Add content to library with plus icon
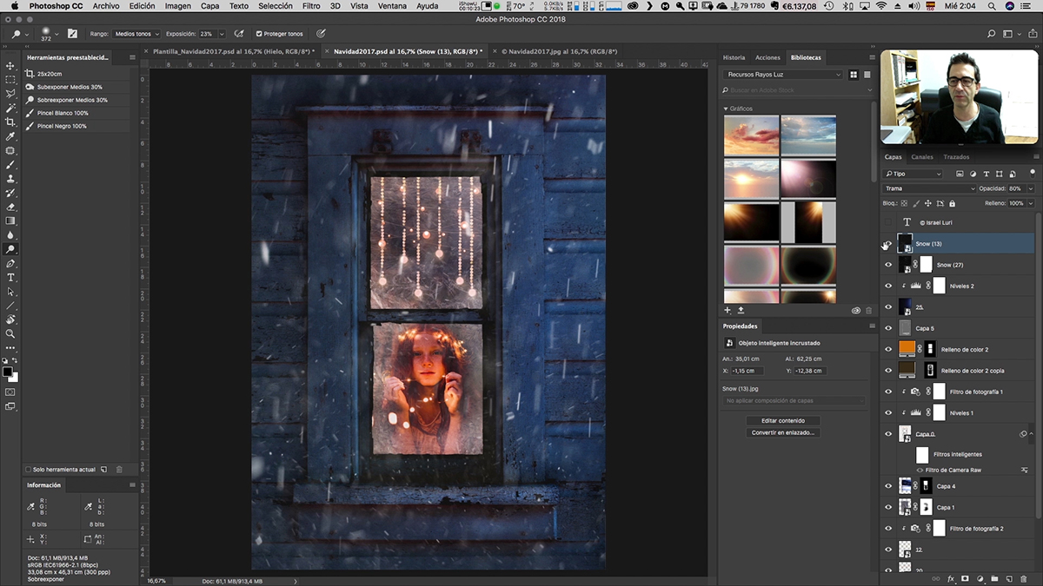Viewport: 1043px width, 586px height. [x=727, y=310]
